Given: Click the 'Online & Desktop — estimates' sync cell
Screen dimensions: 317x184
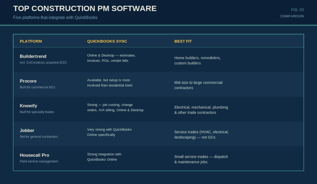Looking at the screenshot, I should point(111,58).
